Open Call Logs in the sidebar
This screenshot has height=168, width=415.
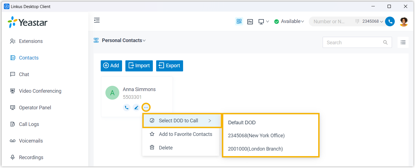(x=29, y=124)
